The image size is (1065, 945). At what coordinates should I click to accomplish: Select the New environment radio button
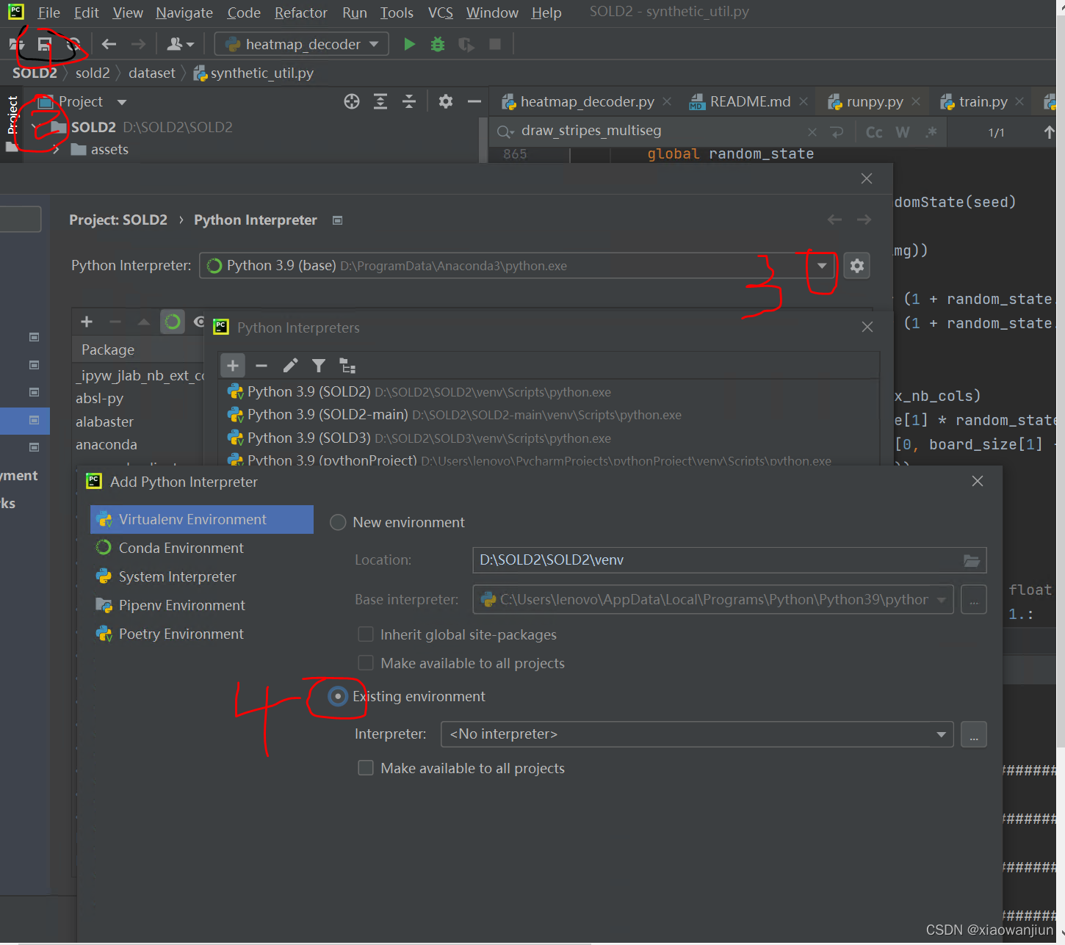[x=338, y=522]
